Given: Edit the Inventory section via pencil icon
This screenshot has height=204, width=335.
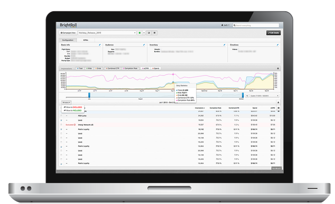Looking at the screenshot, I should point(224,44).
